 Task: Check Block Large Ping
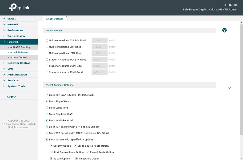tap(47, 108)
